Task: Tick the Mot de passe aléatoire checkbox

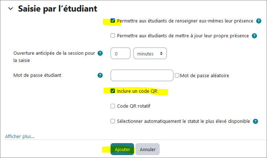Action: pos(177,76)
